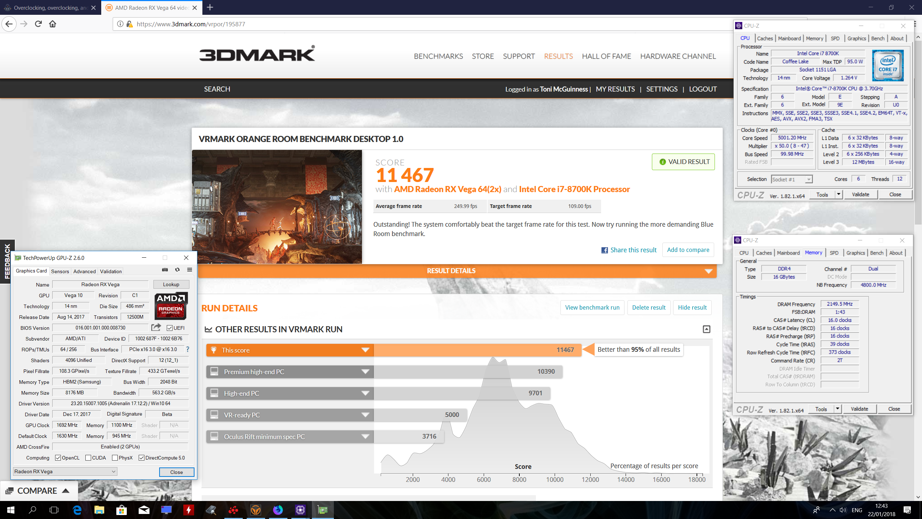
Task: Open the Windows Start menu
Action: [x=11, y=510]
